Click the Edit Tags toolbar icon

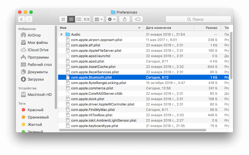137,19
